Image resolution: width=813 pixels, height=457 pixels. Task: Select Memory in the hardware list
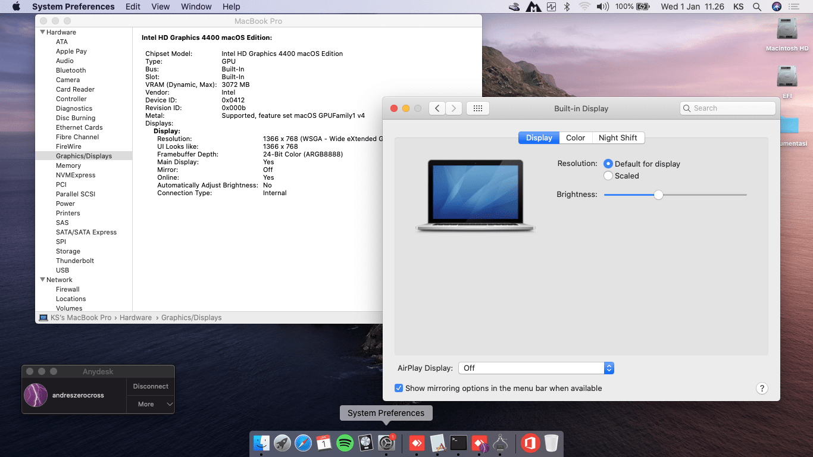[68, 165]
